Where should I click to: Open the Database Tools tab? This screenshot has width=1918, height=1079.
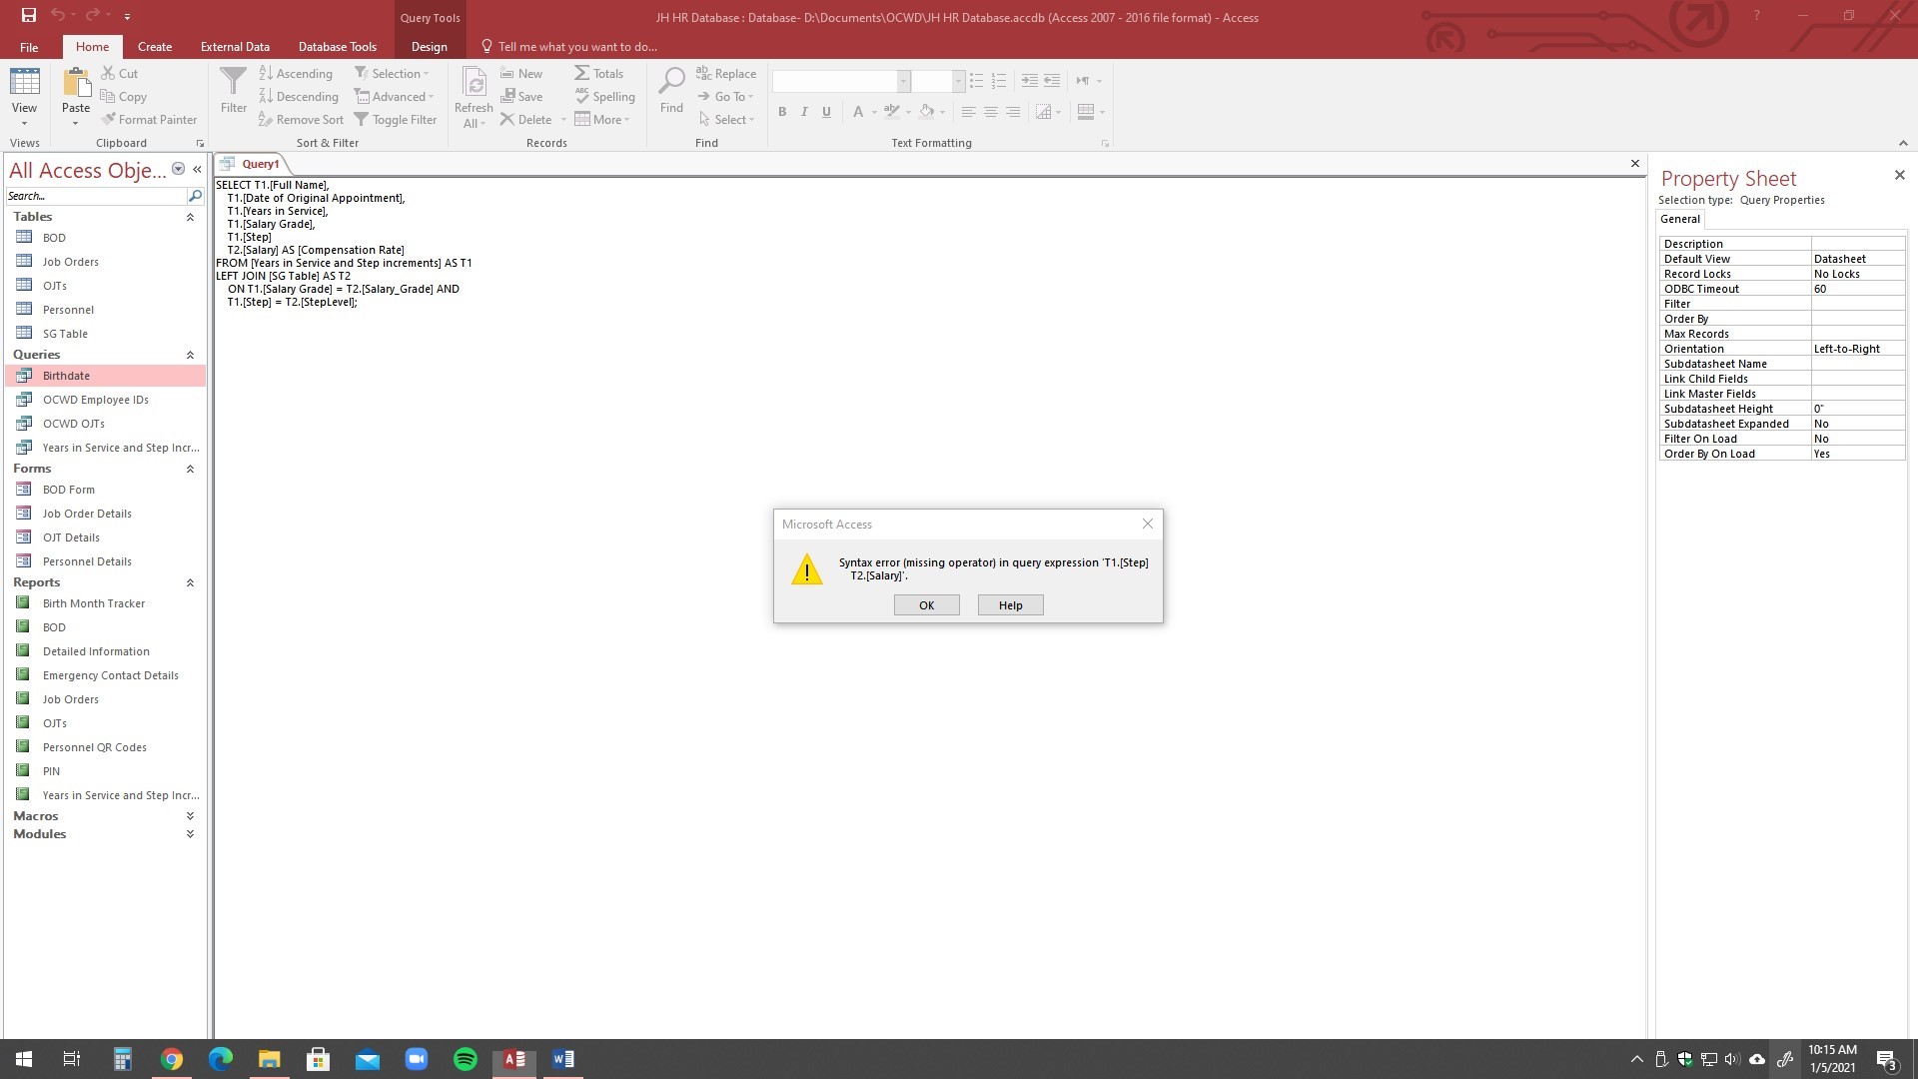coord(337,46)
